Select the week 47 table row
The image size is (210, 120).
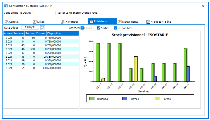pos(41,53)
